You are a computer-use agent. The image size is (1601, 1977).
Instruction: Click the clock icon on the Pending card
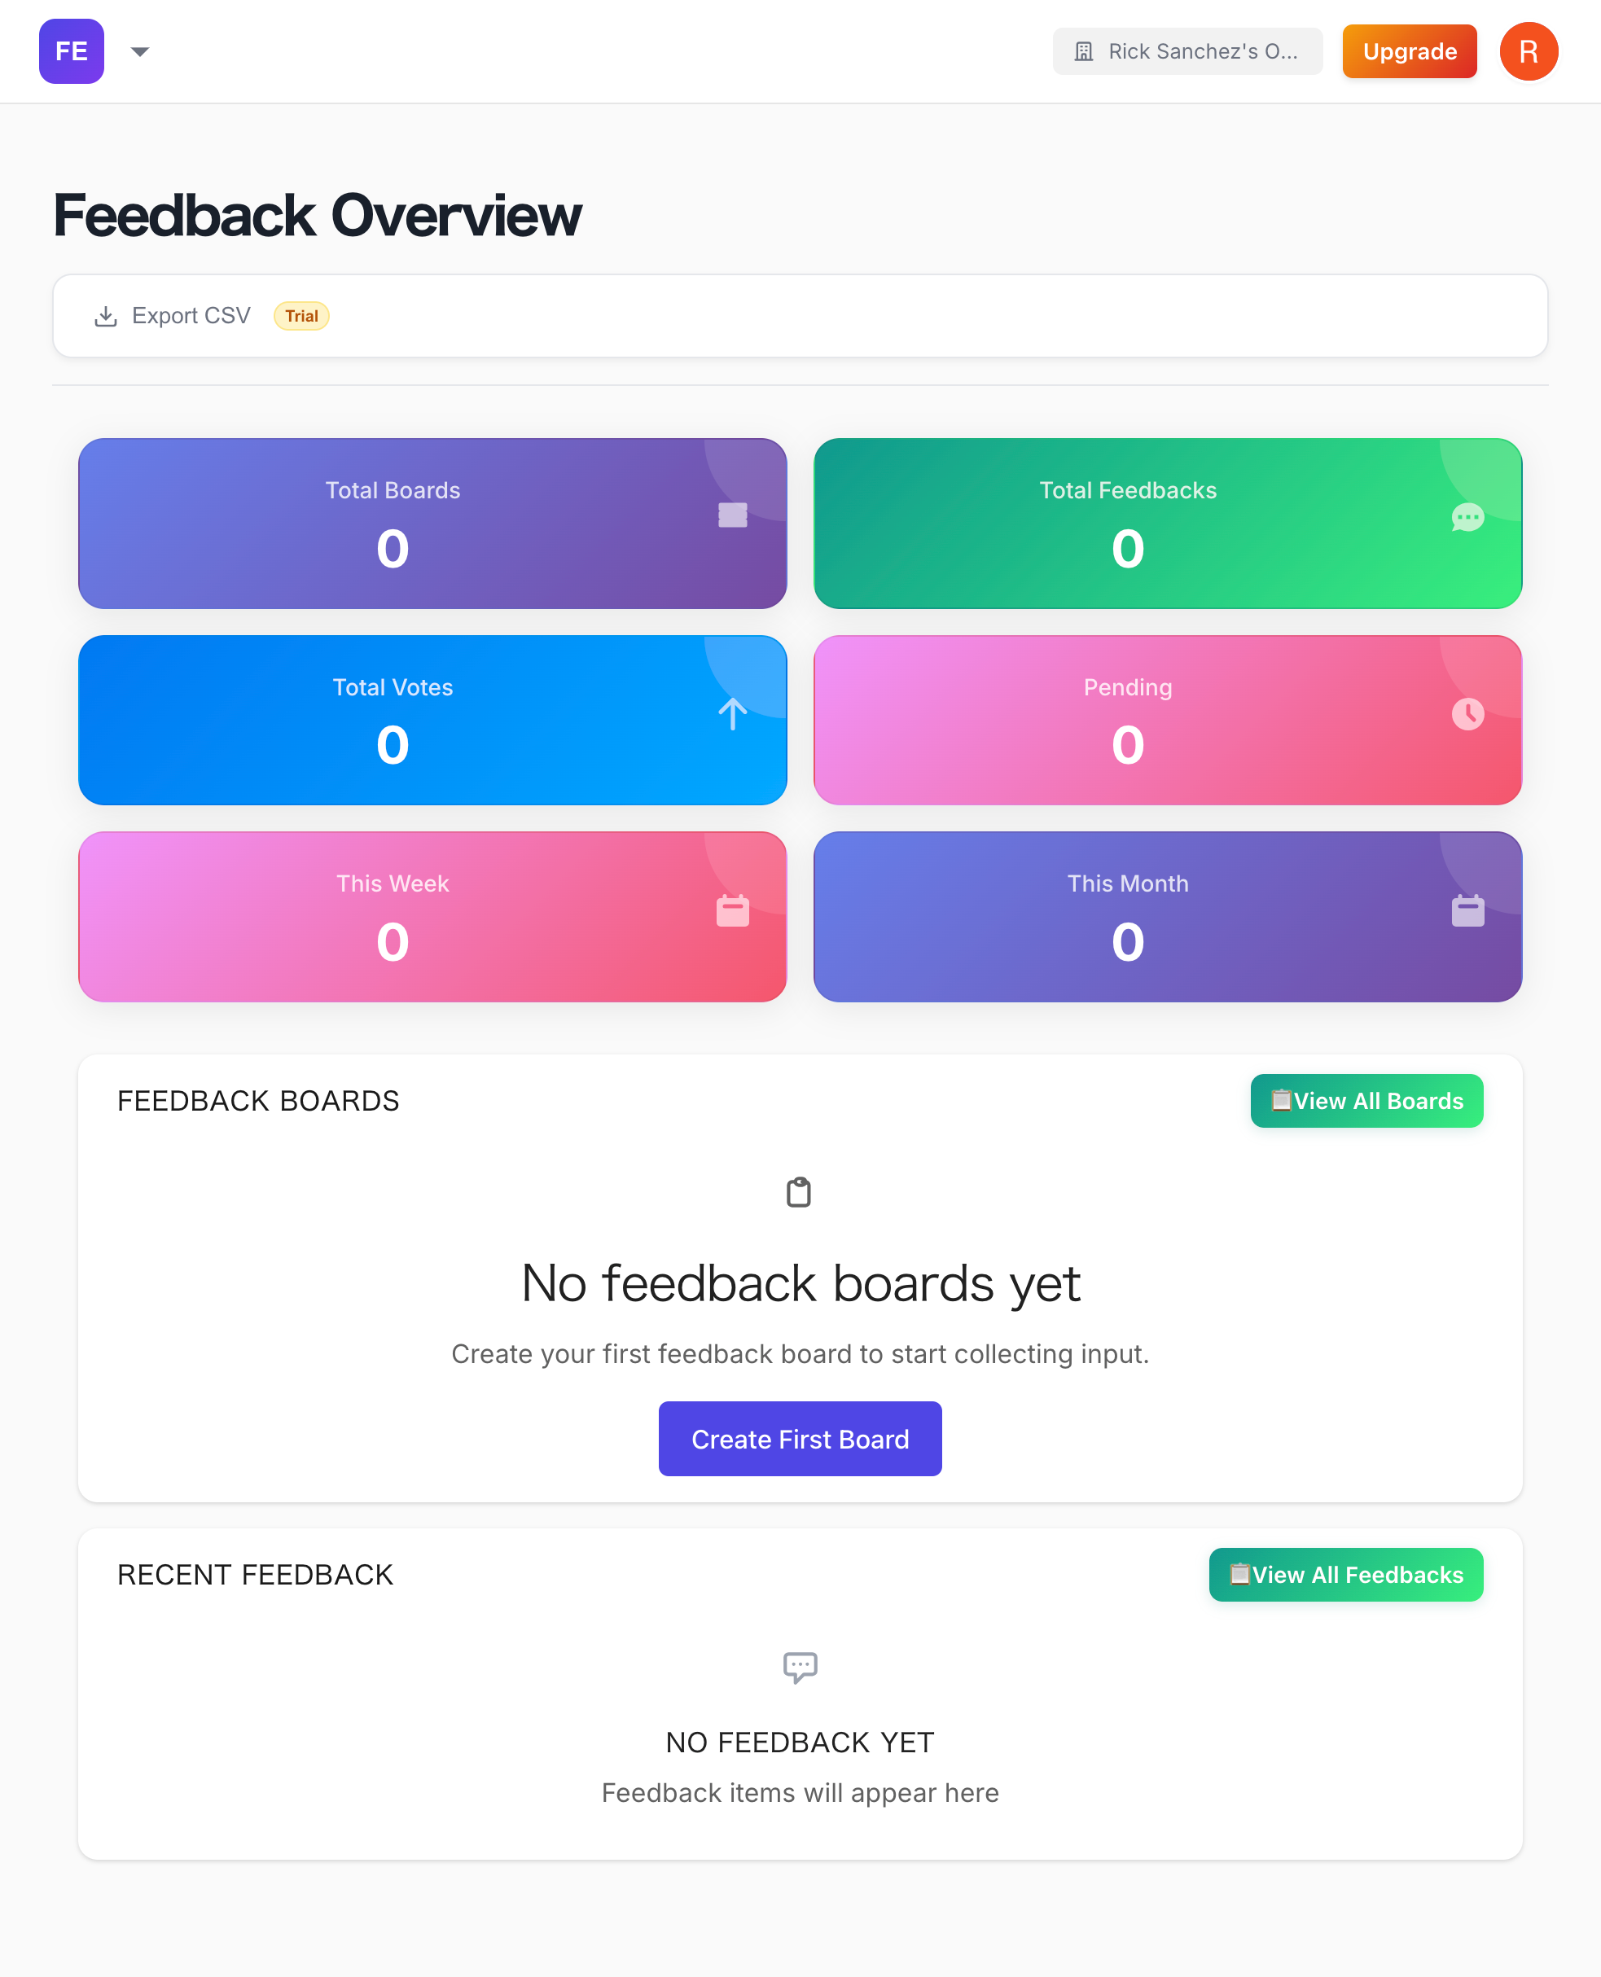coord(1467,715)
